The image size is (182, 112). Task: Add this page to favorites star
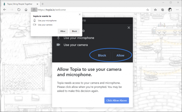[x=147, y=10]
